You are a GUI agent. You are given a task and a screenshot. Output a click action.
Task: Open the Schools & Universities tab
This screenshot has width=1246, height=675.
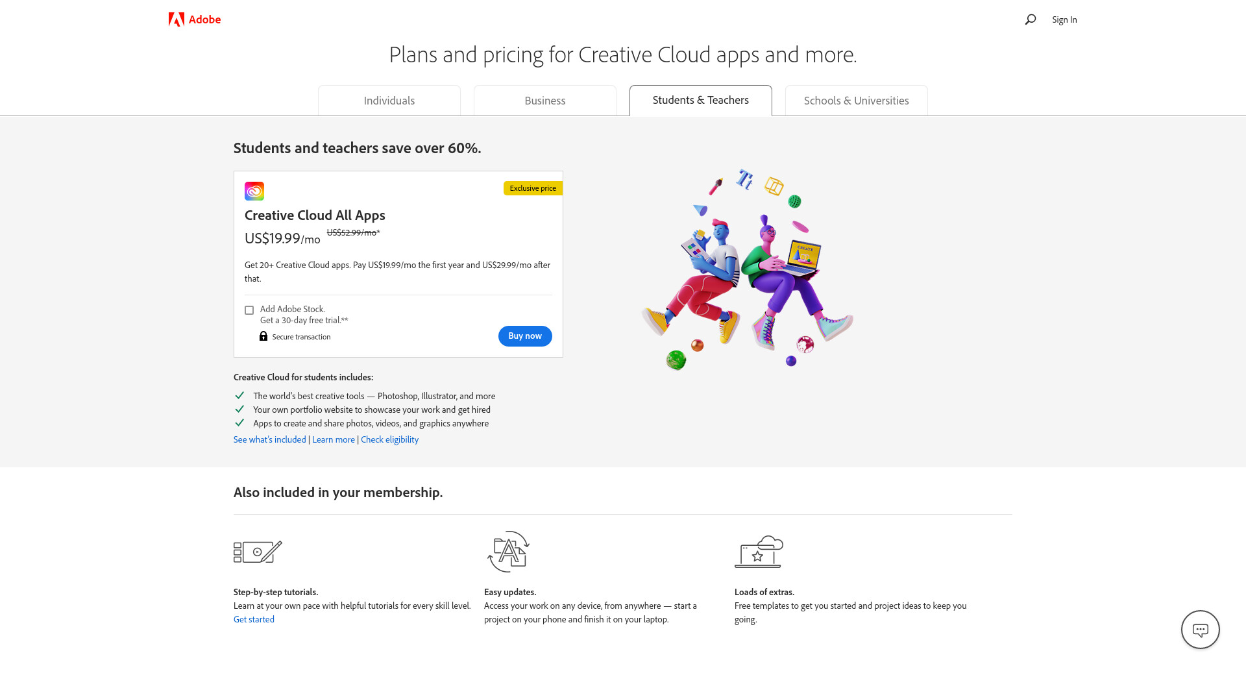856,101
